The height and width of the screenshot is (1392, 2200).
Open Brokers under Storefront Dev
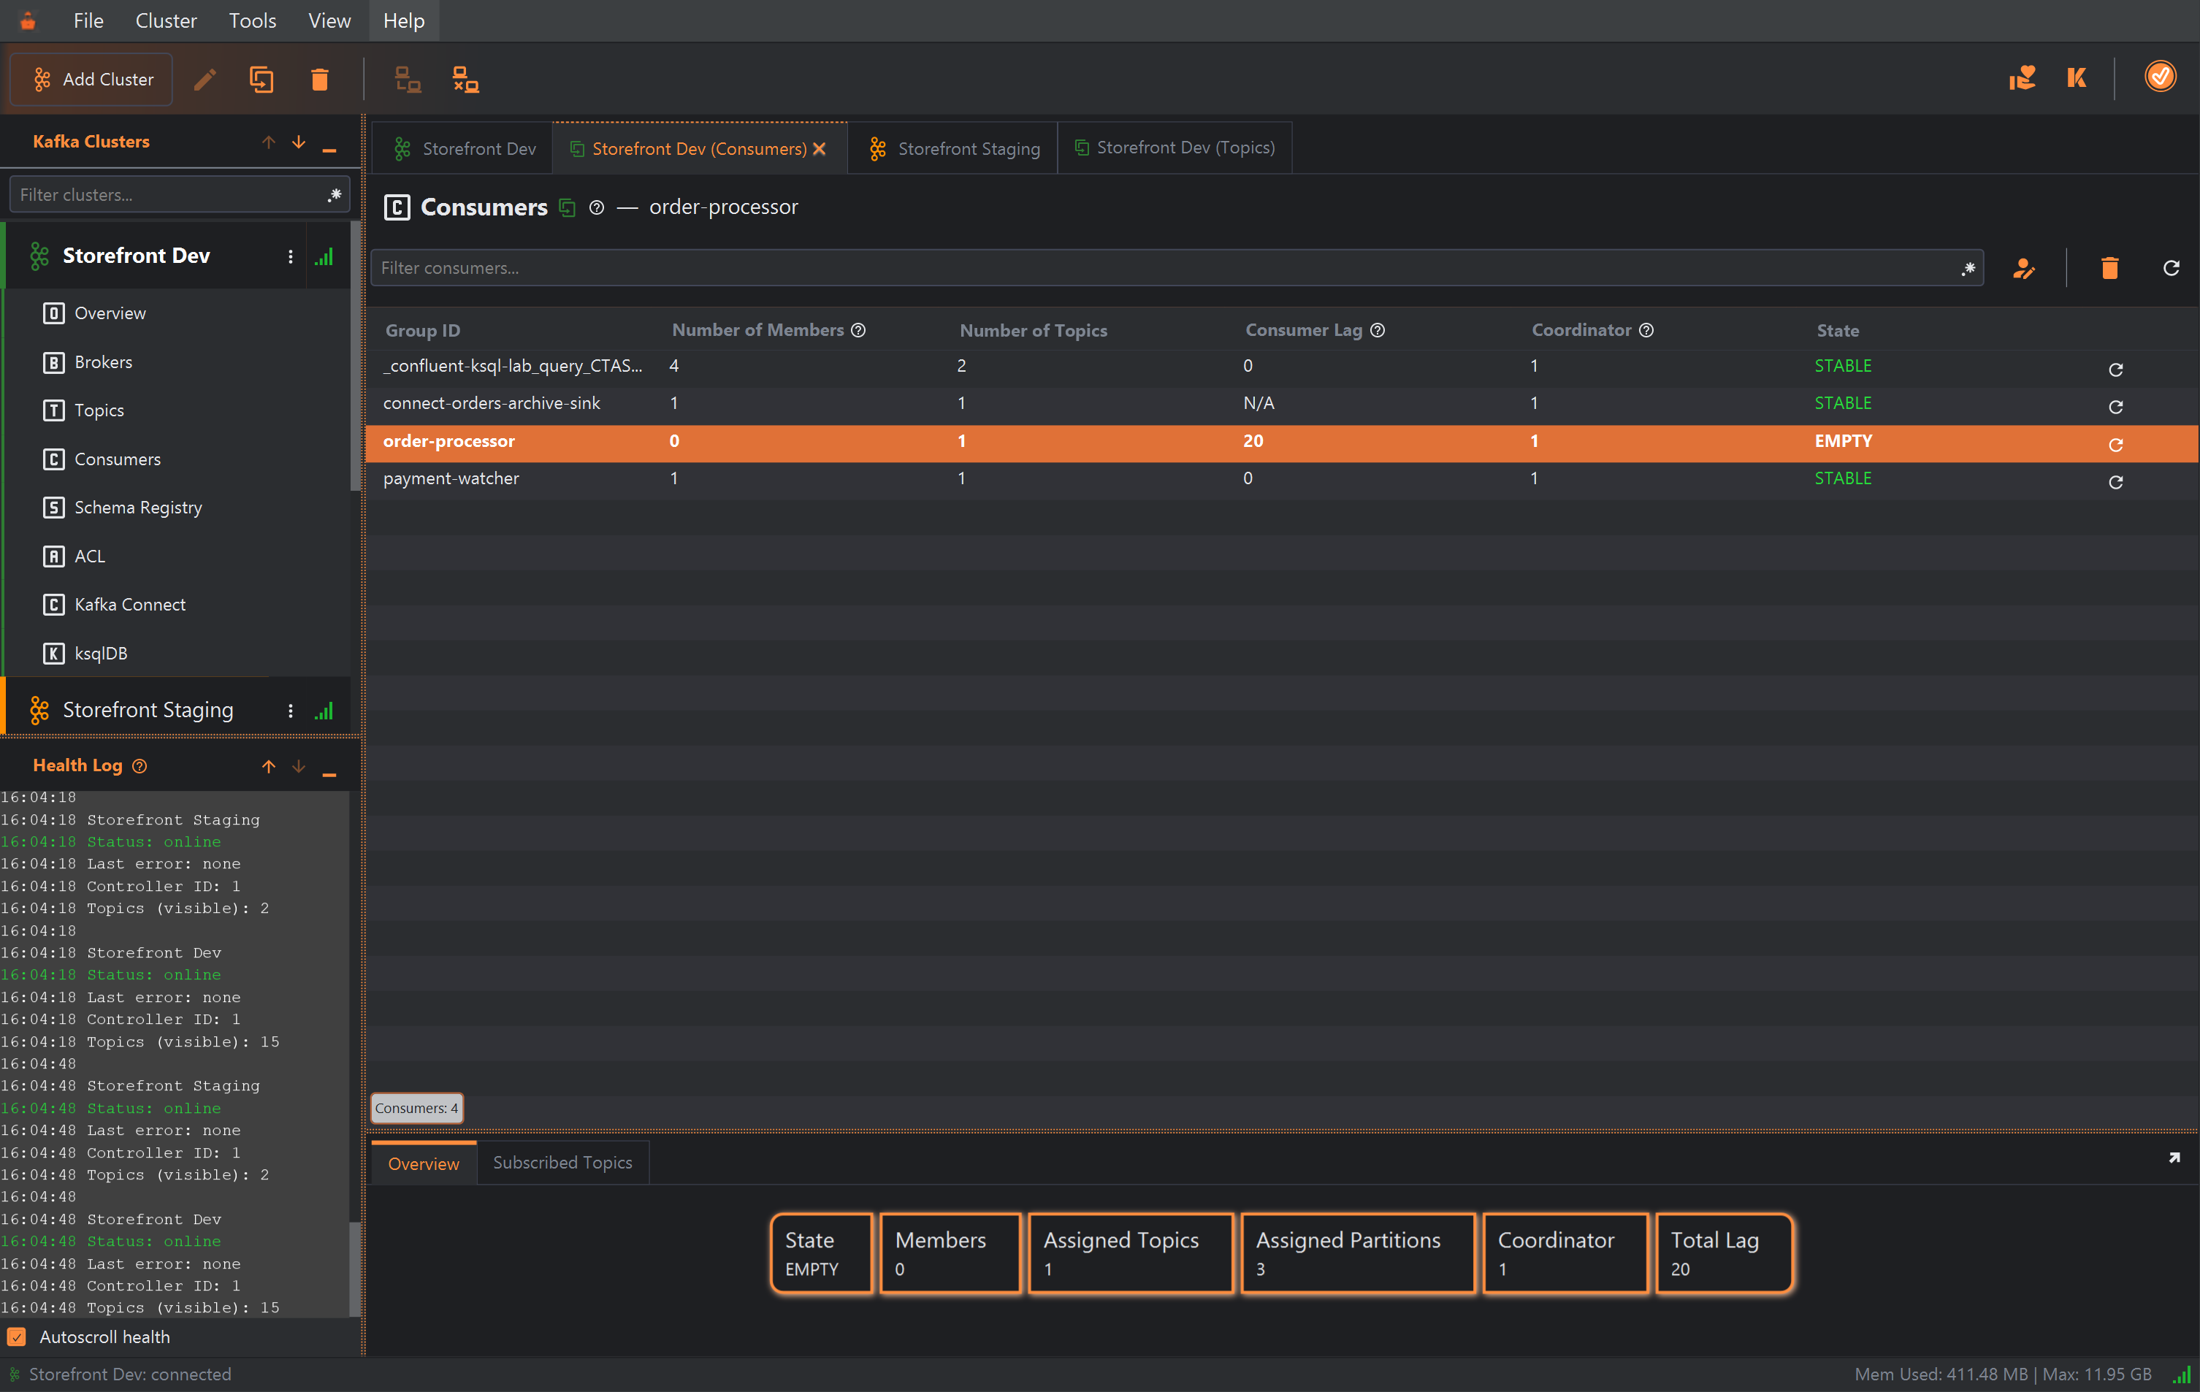(x=103, y=363)
